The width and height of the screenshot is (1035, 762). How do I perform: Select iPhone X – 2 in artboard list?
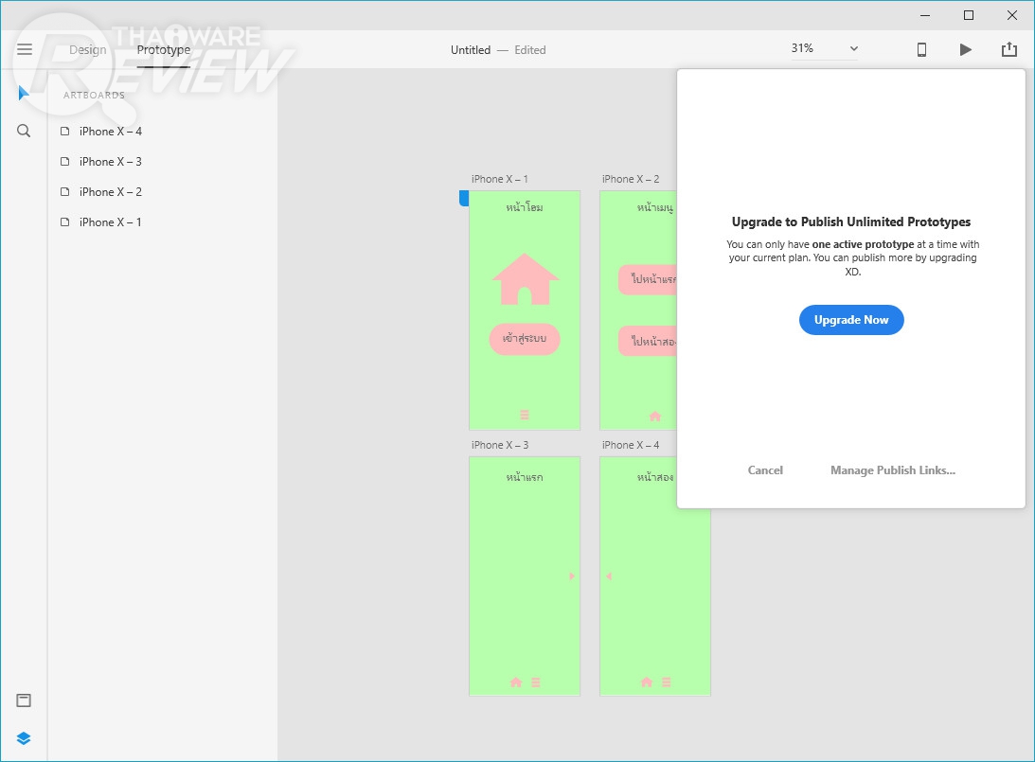click(110, 192)
